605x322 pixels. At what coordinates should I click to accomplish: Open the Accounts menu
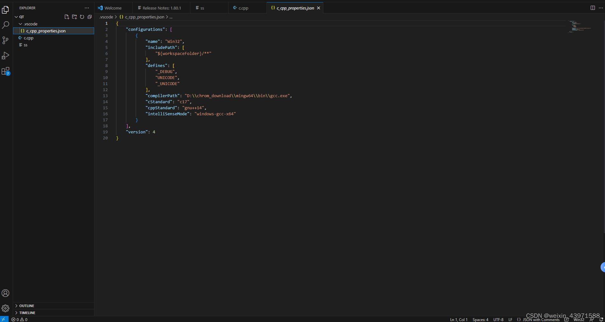5,293
